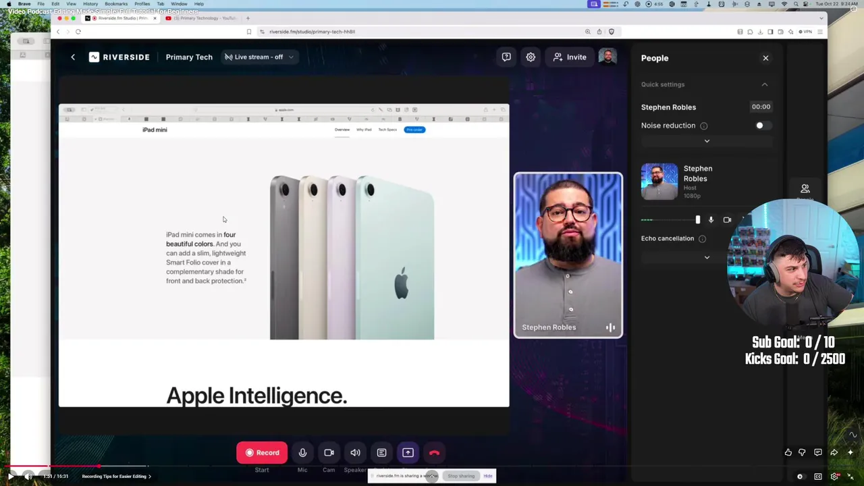Mute Stephen Robles mic in People panel

711,220
